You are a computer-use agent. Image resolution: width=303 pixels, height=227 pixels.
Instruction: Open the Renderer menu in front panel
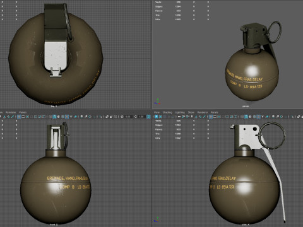11,112
